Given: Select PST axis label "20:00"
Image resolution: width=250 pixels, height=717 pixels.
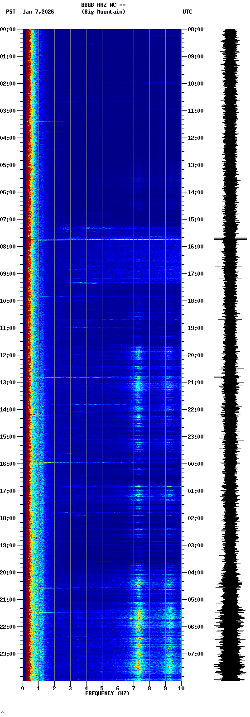Looking at the screenshot, I should click(8, 573).
